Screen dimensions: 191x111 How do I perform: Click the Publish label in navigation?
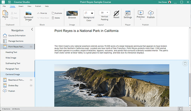[x=11, y=91]
